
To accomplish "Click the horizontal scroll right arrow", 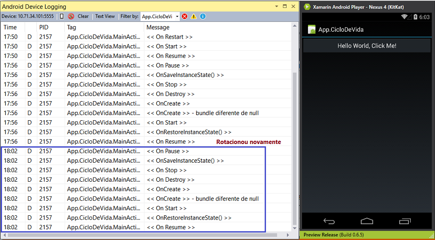I will [288, 235].
